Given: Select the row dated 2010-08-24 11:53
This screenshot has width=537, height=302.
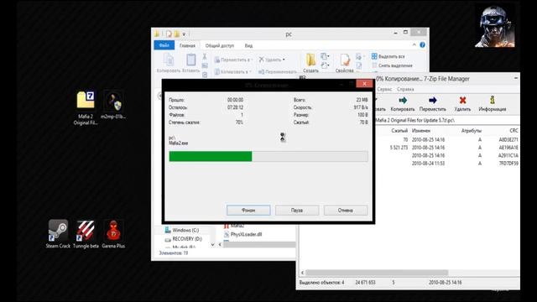Looking at the screenshot, I should (x=447, y=164).
